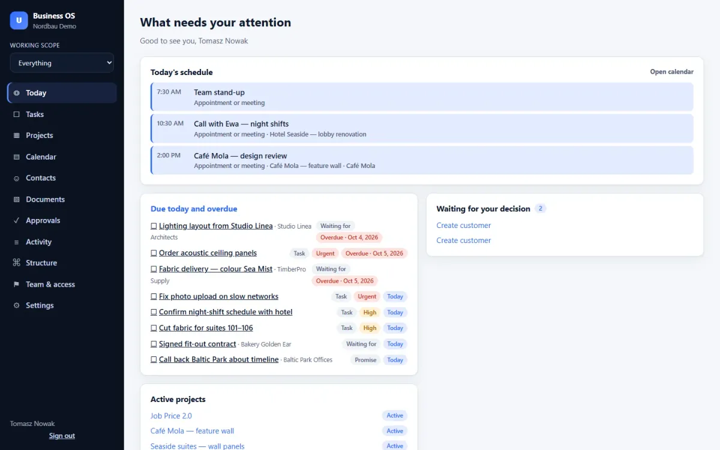
Task: Open Projects from the sidebar
Action: [x=62, y=136]
